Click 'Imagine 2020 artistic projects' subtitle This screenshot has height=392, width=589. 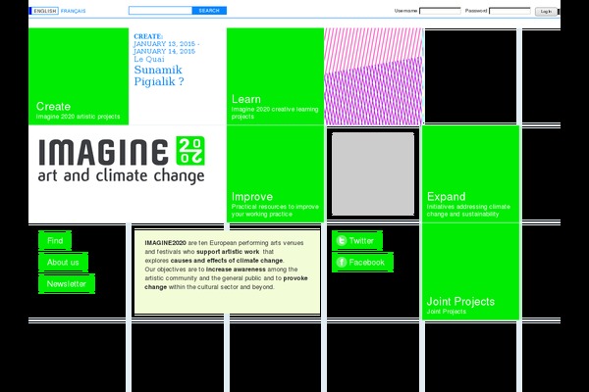(79, 117)
